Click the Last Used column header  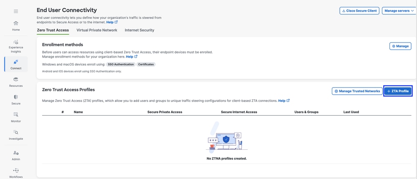351,112
